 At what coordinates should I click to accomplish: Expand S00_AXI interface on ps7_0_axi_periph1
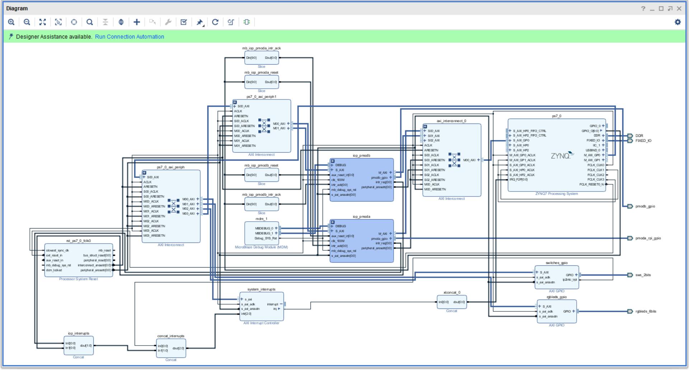(235, 106)
